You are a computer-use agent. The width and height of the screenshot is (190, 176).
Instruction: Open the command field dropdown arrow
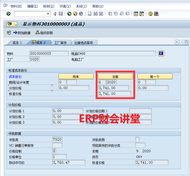pyautogui.click(x=48, y=14)
